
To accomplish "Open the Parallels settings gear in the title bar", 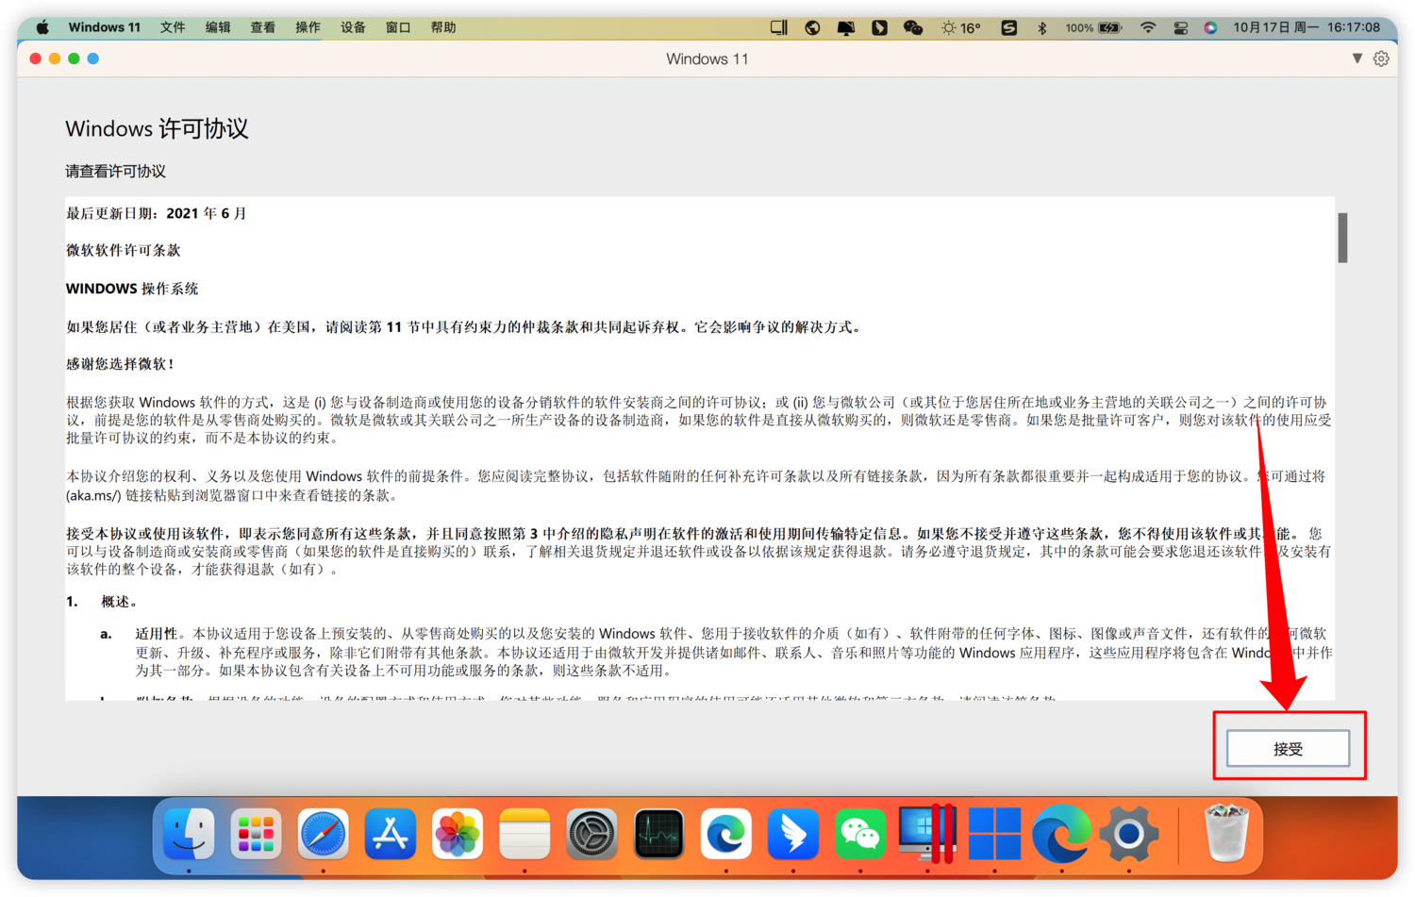I will (x=1381, y=58).
